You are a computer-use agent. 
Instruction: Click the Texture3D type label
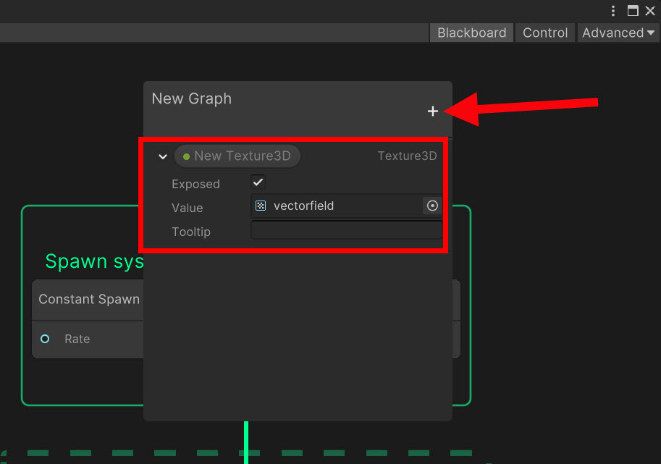coord(407,156)
